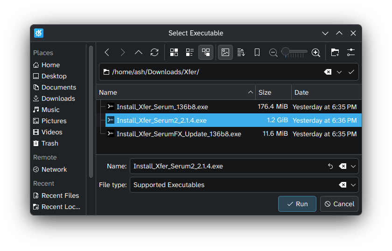392x251 pixels.
Task: Click the Run button
Action: [297, 204]
